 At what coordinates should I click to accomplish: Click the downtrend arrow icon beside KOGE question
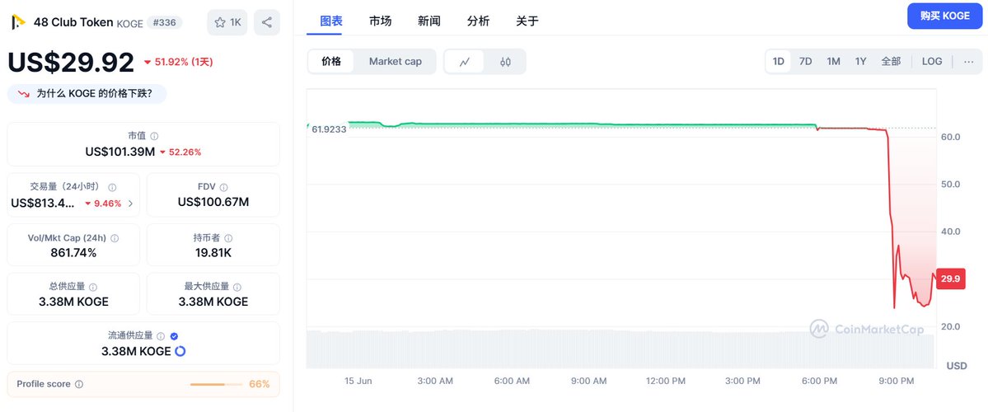(x=23, y=94)
